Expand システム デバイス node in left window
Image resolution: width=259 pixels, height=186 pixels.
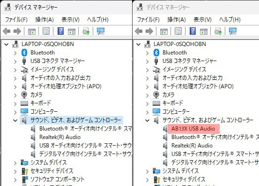click(x=15, y=163)
